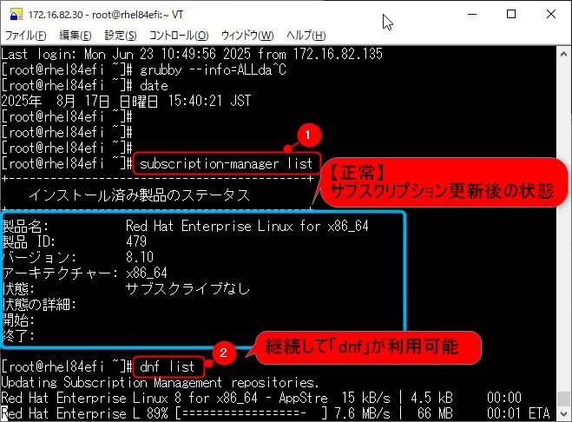Click the '89%' download progress bar line
Image resolution: width=572 pixels, height=422 pixels.
coord(276,413)
